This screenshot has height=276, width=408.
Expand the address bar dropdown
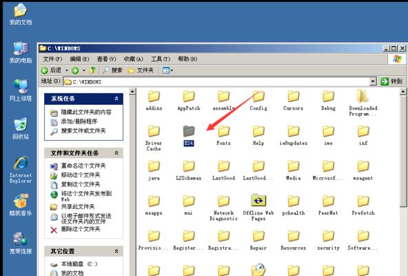(373, 81)
